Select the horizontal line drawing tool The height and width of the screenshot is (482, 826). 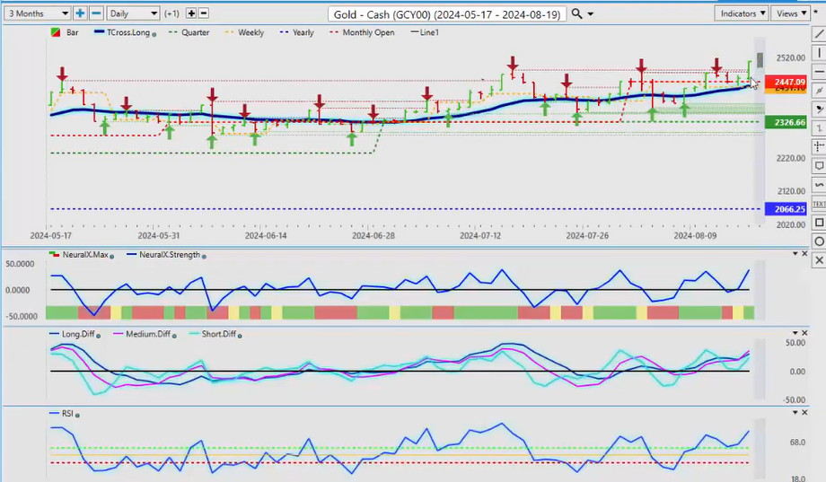tap(818, 71)
